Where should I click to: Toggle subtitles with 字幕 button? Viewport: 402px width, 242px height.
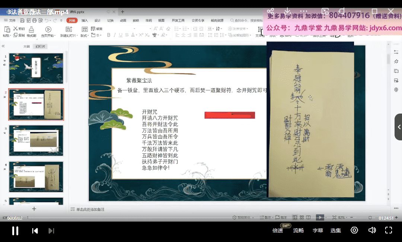tap(318, 230)
